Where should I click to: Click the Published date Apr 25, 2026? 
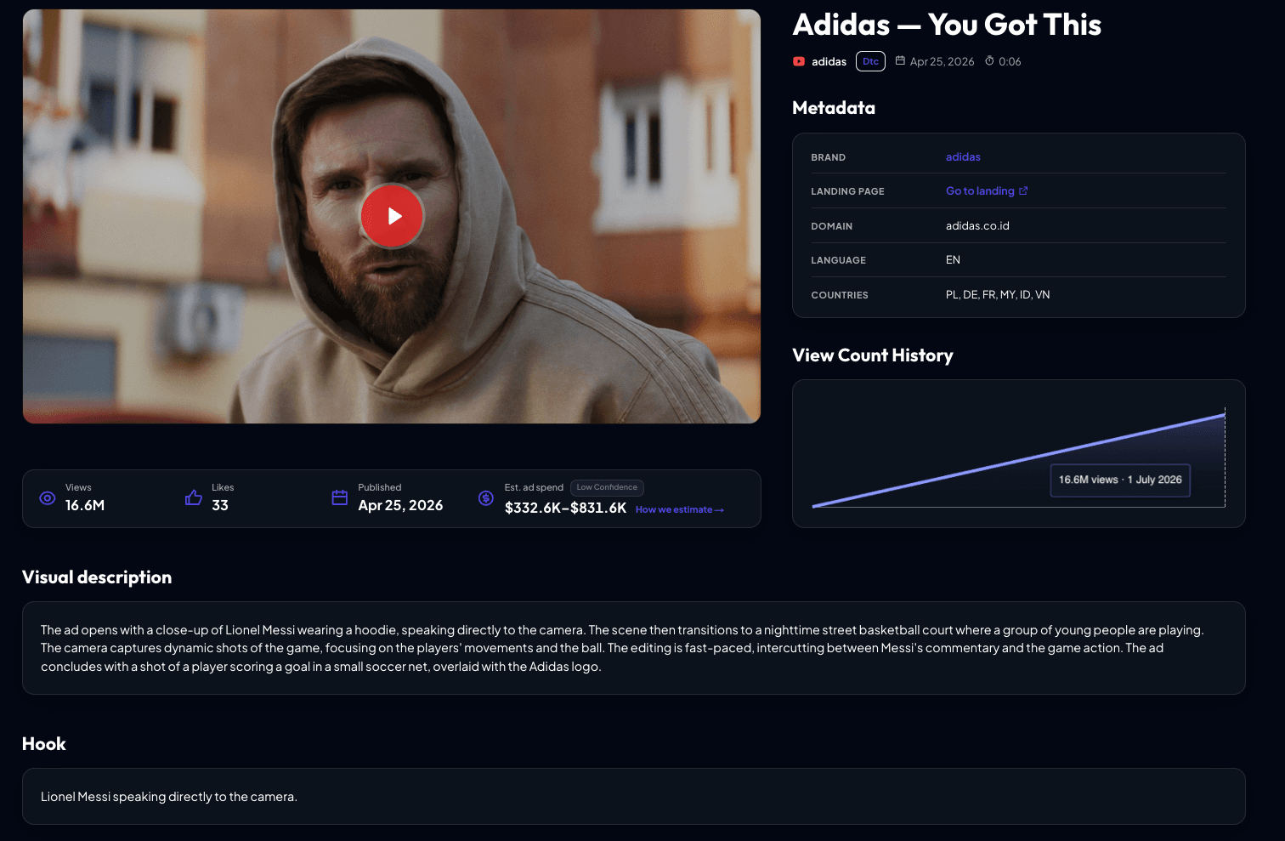point(400,505)
